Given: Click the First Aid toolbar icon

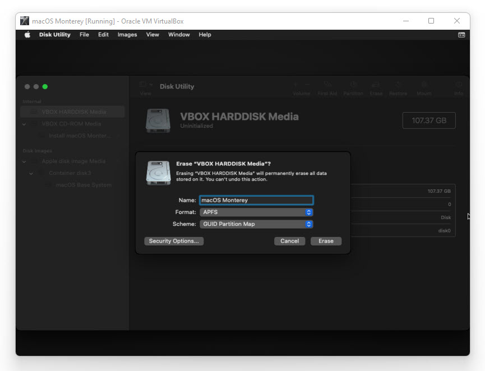Looking at the screenshot, I should tap(327, 89).
